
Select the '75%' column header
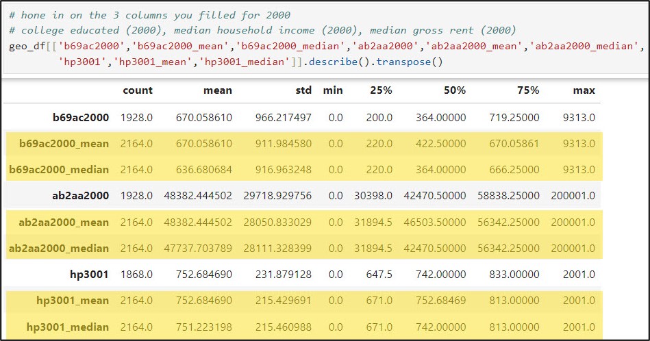[x=527, y=90]
